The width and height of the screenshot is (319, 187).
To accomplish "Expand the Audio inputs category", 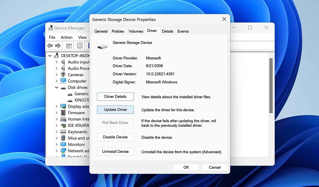I will (x=56, y=62).
